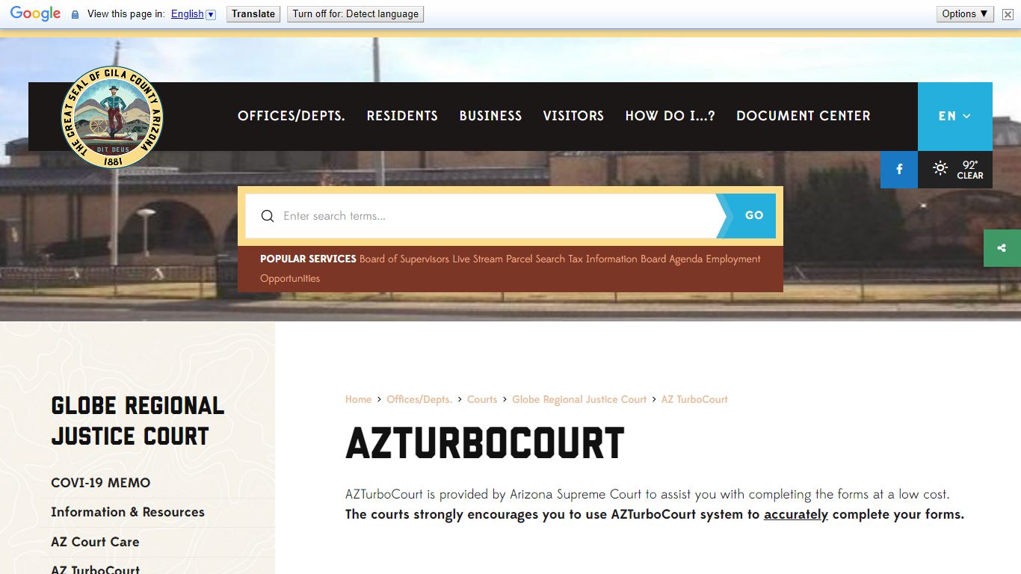Click the Translate button
Viewport: 1021px width, 574px height.
253,14
